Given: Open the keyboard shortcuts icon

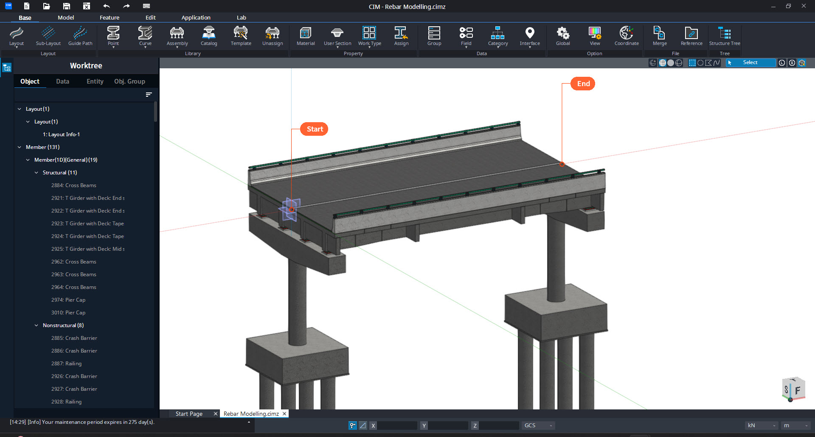Looking at the screenshot, I should (x=146, y=6).
